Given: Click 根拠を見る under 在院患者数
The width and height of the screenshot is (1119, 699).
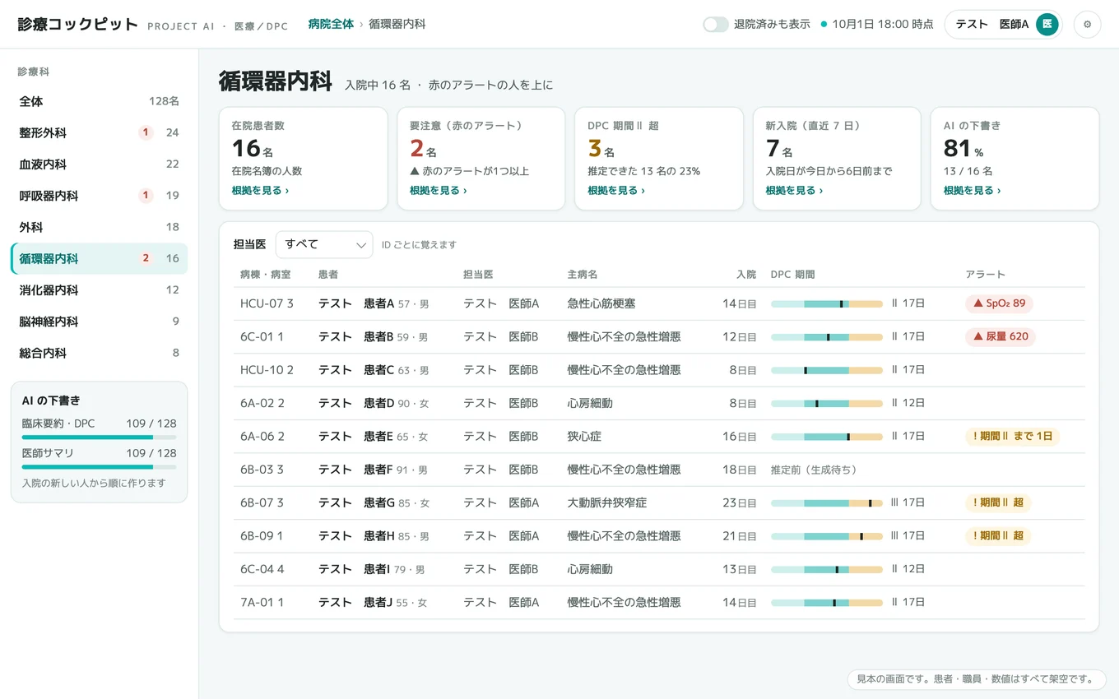Looking at the screenshot, I should [x=260, y=191].
